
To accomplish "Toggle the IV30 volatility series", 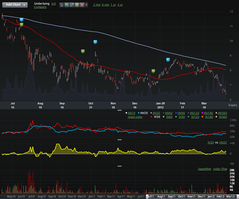I will [x=157, y=117].
